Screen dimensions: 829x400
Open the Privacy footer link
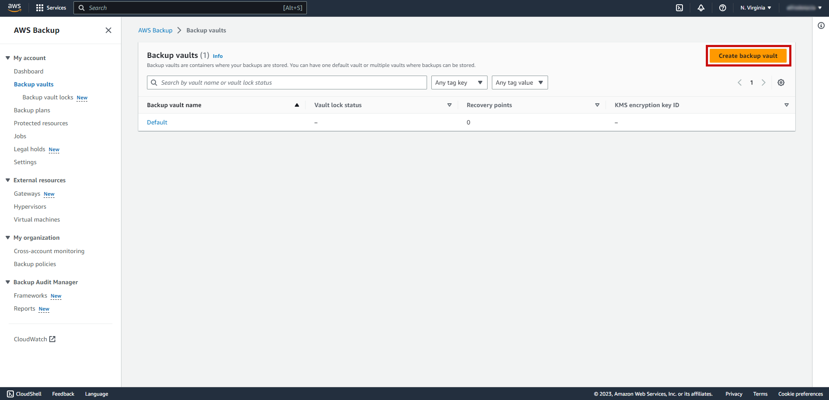[x=734, y=394]
